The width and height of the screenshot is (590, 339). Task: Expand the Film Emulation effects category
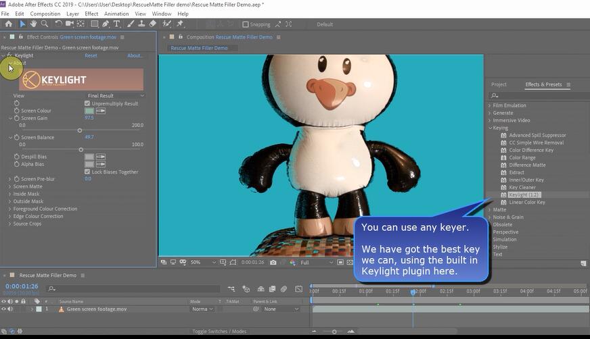click(x=490, y=105)
